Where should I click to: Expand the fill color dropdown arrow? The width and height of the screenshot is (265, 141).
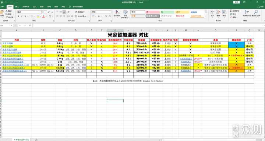tap(40, 16)
